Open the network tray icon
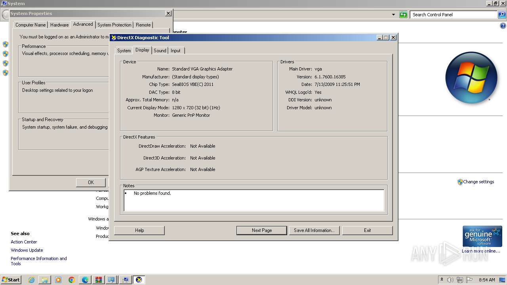Viewport: 507px width, 285px height. [x=460, y=280]
